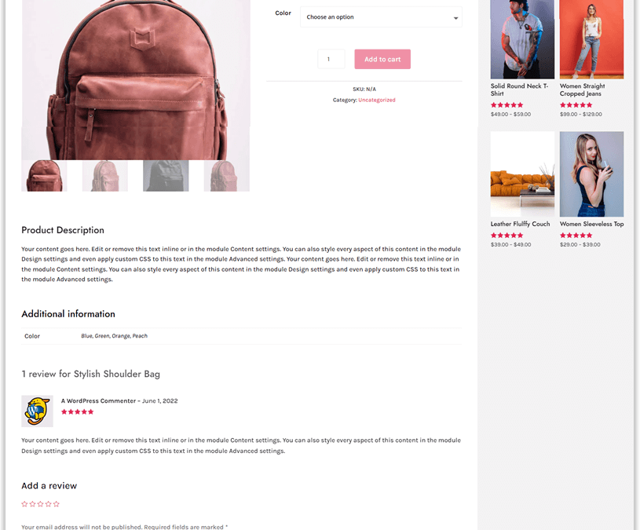640x530 pixels.
Task: Open the Solid Round Neck T-Shirt product title
Action: click(519, 90)
